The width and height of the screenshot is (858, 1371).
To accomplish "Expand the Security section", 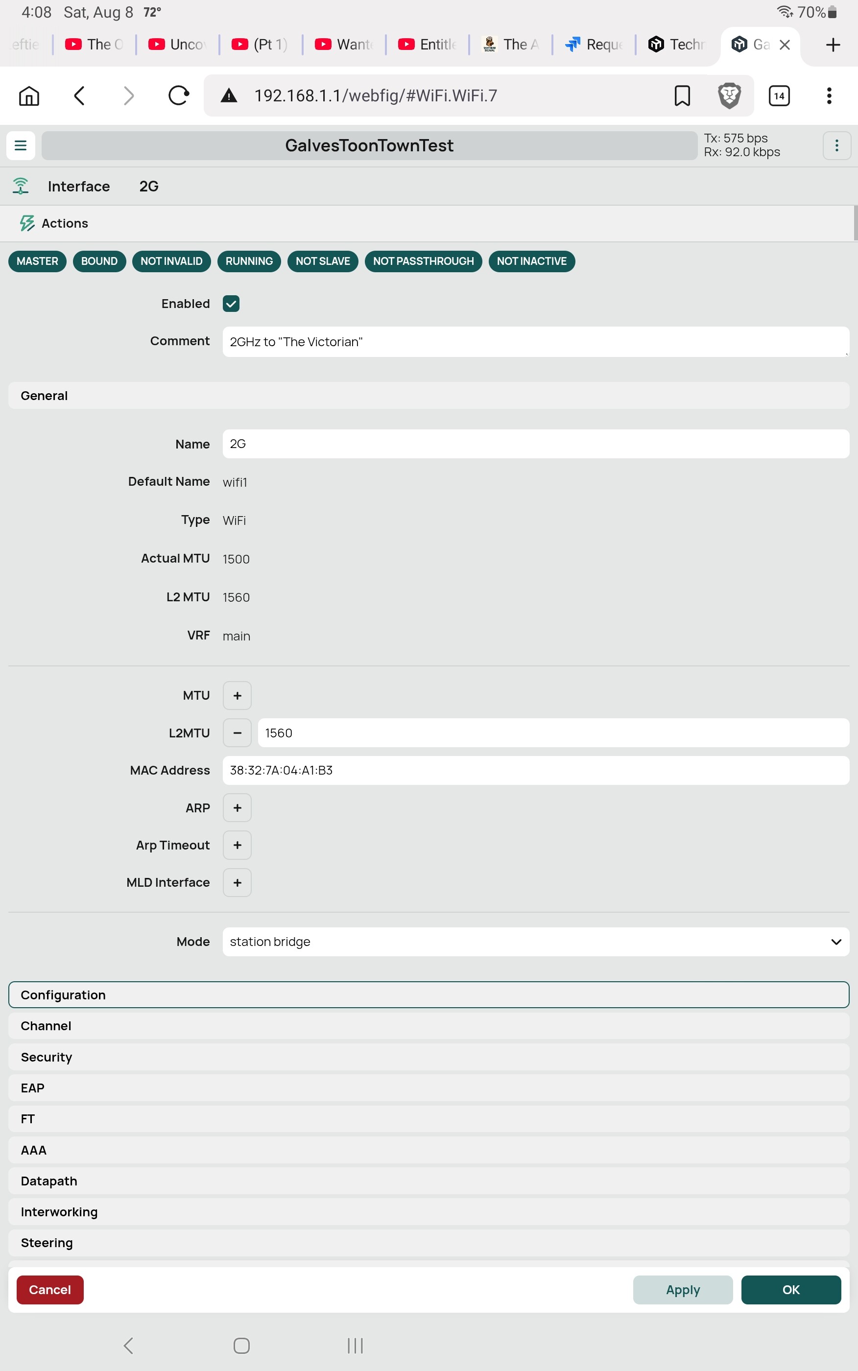I will pyautogui.click(x=429, y=1057).
